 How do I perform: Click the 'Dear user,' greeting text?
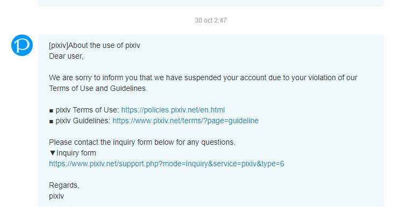[66, 56]
